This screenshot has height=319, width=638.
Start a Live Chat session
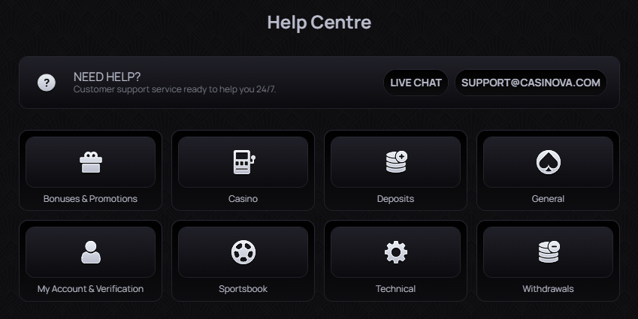pyautogui.click(x=416, y=83)
